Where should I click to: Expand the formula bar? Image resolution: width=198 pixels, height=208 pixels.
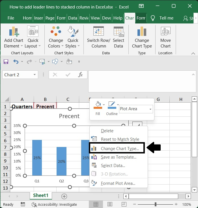coord(193,75)
